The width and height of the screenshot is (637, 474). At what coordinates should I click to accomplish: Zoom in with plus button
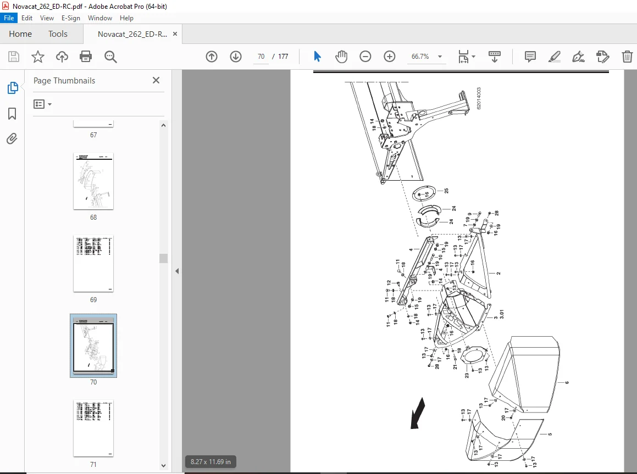pyautogui.click(x=390, y=57)
